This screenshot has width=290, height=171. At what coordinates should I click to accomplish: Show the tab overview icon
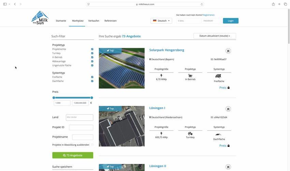pos(285,4)
